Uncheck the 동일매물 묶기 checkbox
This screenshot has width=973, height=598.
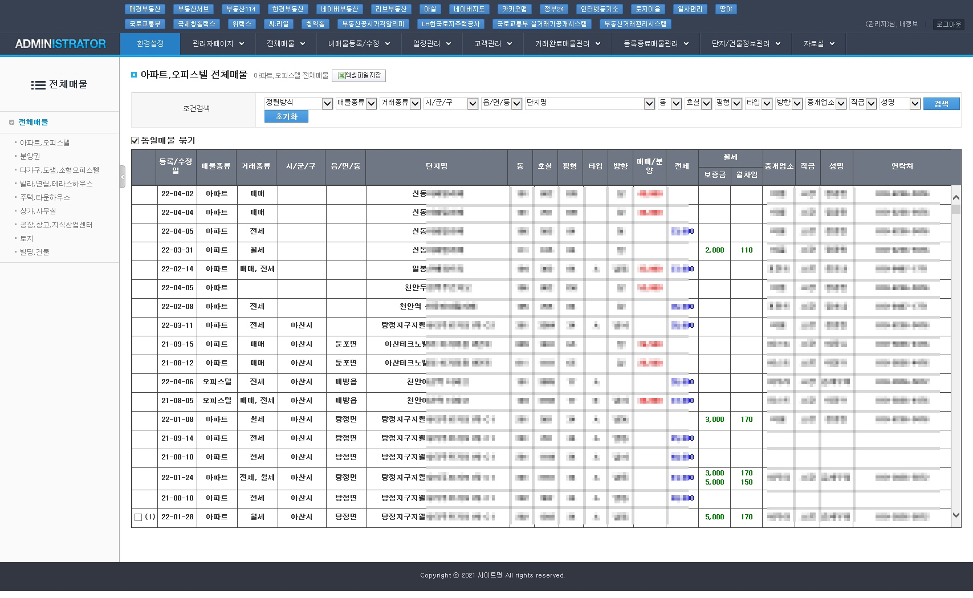(x=135, y=141)
